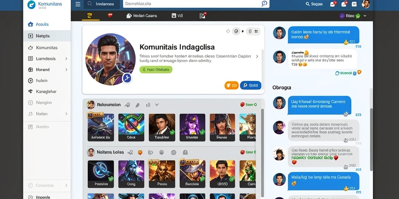Open user profile avatar in top bar
This screenshot has height=199, width=399.
click(365, 4)
